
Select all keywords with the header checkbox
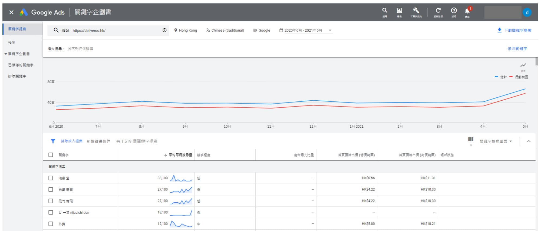click(51, 155)
